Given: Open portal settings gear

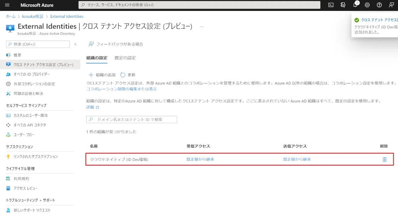Looking at the screenshot, I should [x=367, y=5].
